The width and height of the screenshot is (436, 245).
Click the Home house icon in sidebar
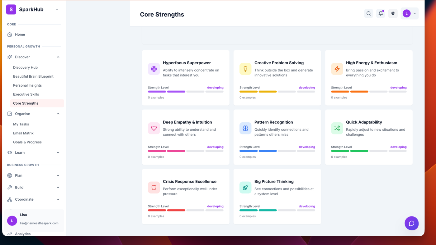click(10, 34)
